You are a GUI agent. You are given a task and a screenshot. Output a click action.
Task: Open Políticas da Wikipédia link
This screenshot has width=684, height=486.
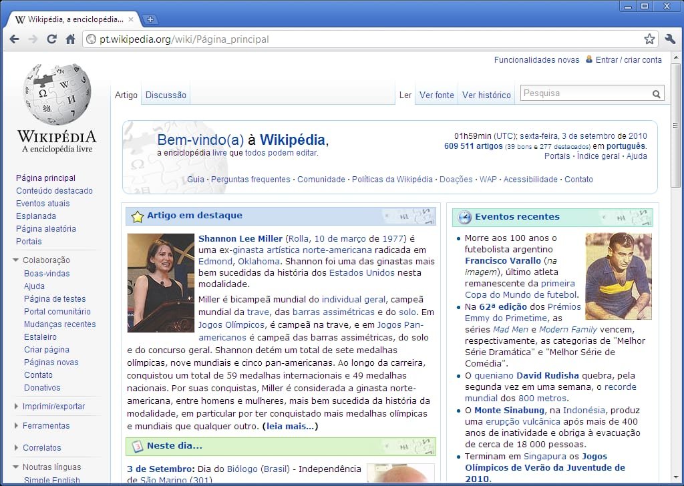[x=392, y=179]
